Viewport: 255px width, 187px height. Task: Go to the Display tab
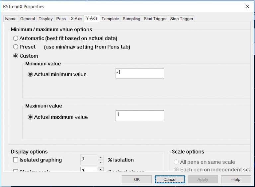(45, 19)
